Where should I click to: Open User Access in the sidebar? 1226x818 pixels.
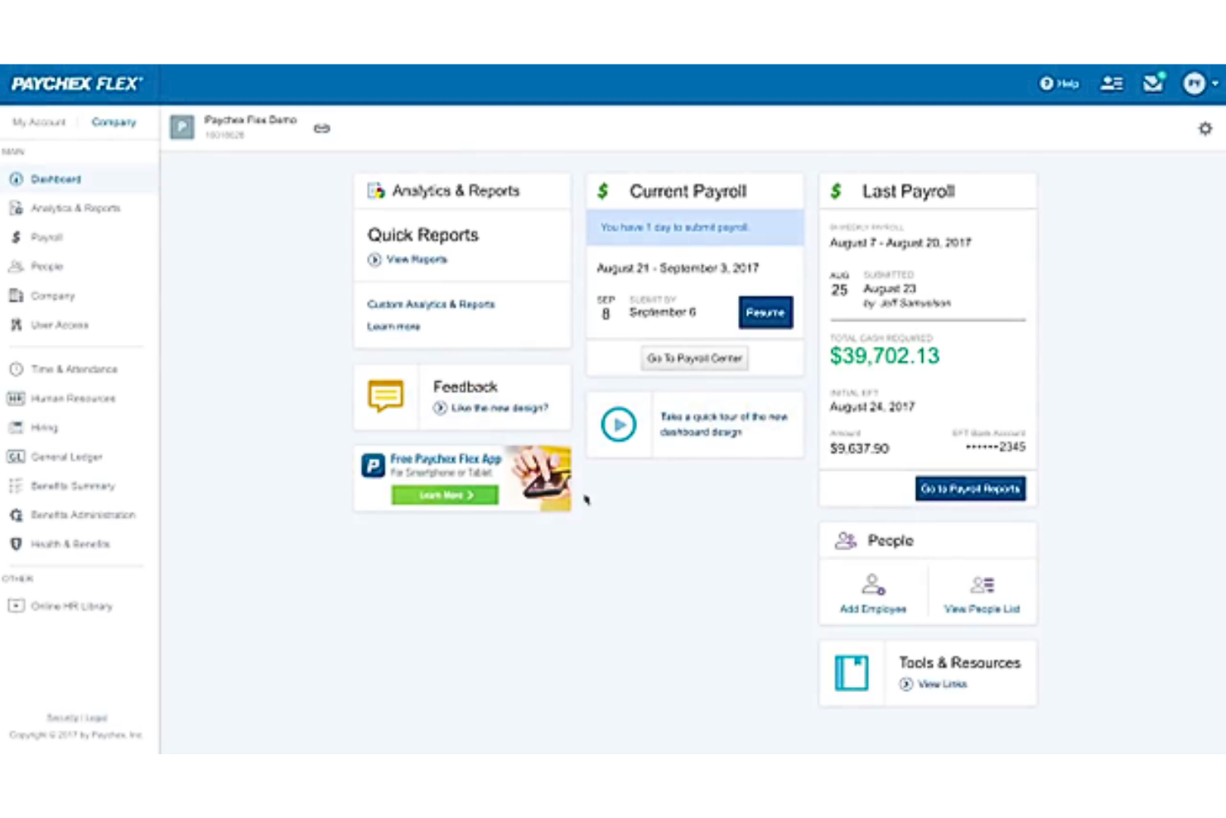coord(80,325)
